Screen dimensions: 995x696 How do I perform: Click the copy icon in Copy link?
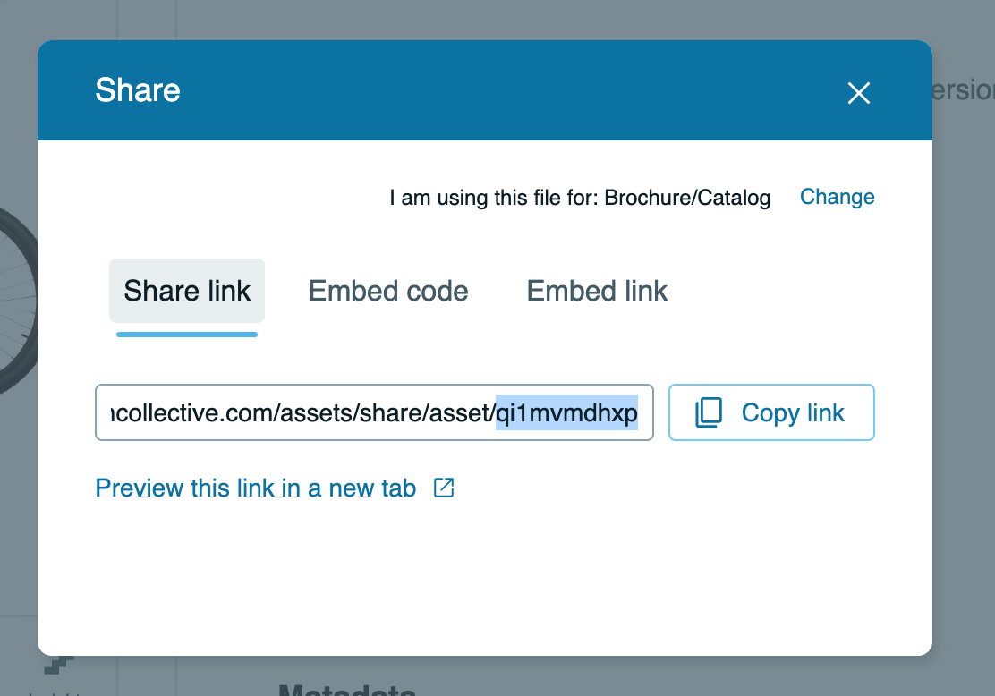point(709,412)
